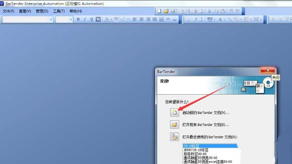Click the Cut scissors toolbar icon
292x164 pixels.
point(209,11)
